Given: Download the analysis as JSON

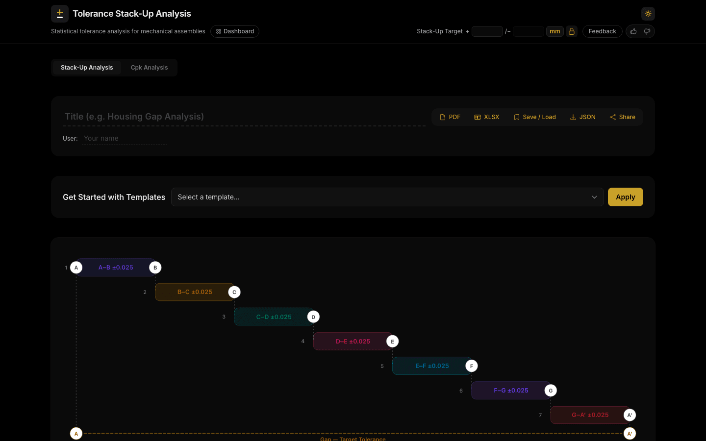Looking at the screenshot, I should (582, 117).
